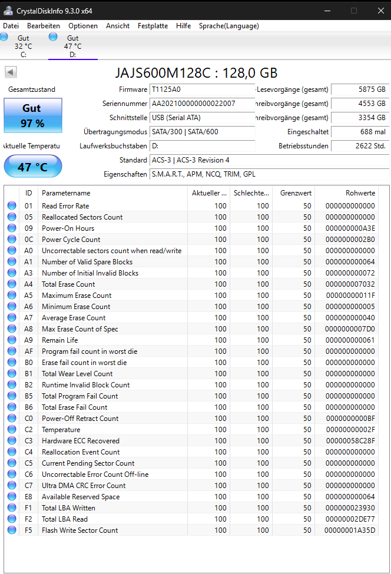Select the Reallocated Sectors Count row

(191, 217)
